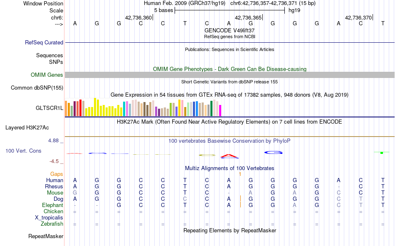The height and width of the screenshot is (246, 395).
Task: Select the Rhesus species label
Action: coord(54,186)
